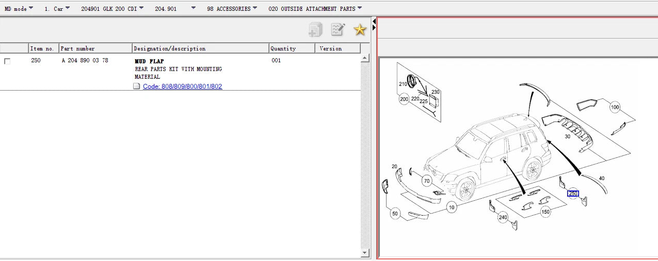This screenshot has height=261, width=658.
Task: Open the 204.901 model dropdown
Action: click(175, 9)
